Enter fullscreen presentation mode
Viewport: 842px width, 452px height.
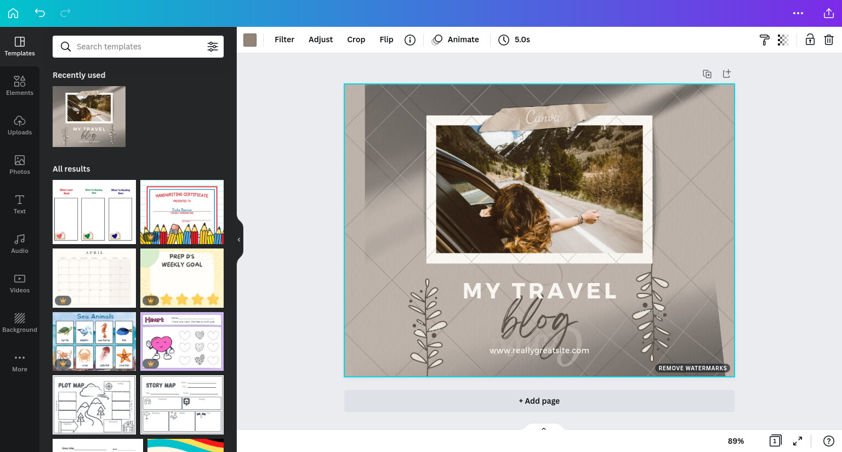pos(798,441)
